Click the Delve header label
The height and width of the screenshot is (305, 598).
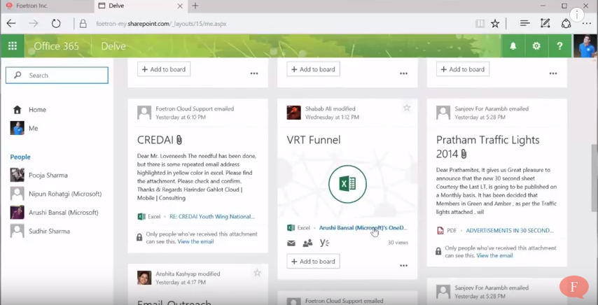click(x=113, y=46)
